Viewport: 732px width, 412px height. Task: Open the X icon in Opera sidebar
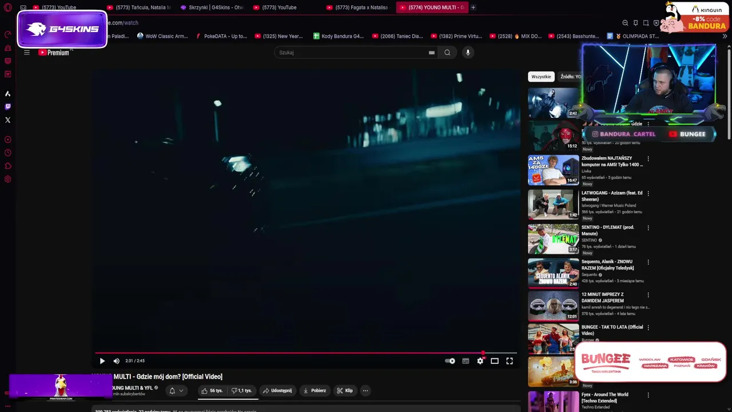tap(7, 120)
